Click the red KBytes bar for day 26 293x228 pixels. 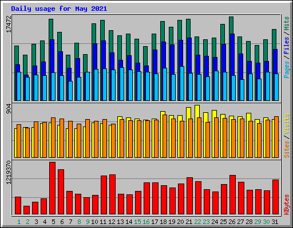(233, 195)
